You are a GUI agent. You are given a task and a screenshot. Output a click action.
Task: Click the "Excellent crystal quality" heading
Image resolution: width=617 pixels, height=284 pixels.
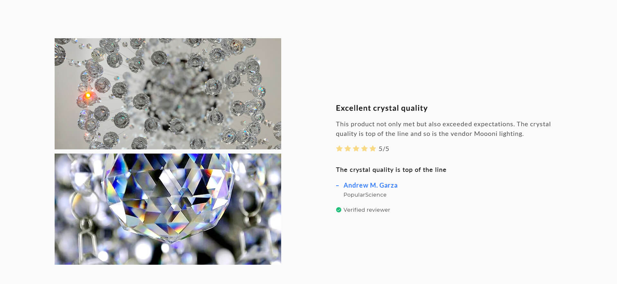(381, 108)
